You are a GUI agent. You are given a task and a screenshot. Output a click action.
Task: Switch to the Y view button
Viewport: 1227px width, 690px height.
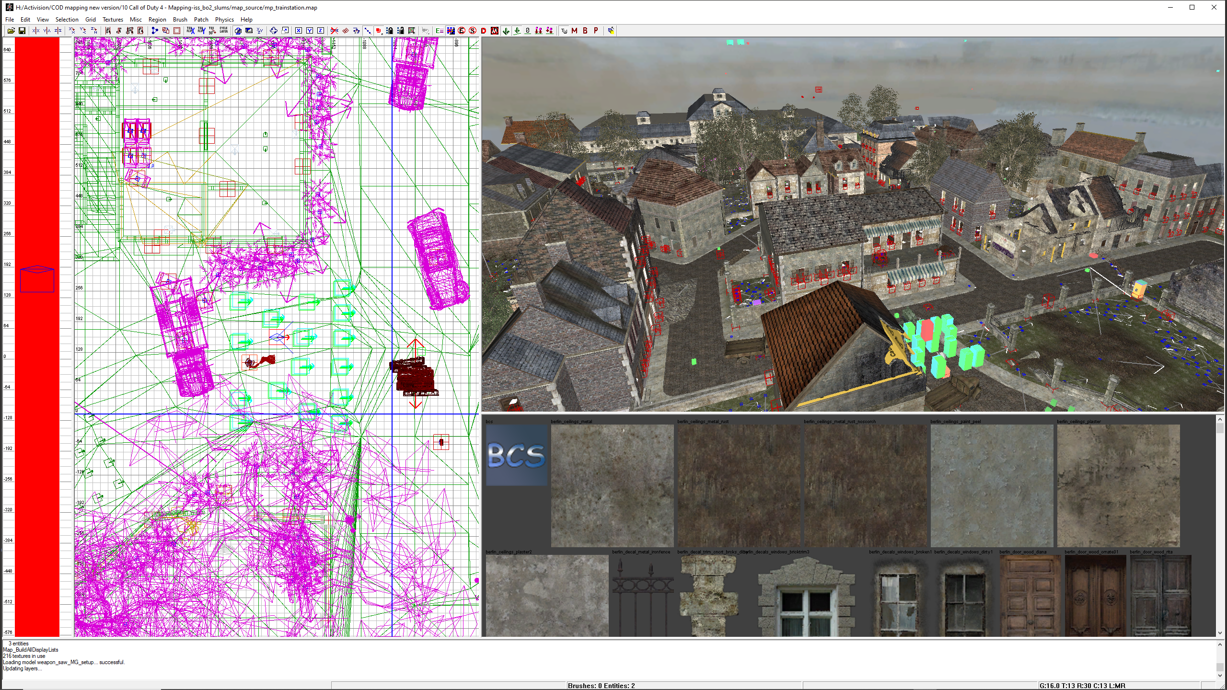coord(310,31)
